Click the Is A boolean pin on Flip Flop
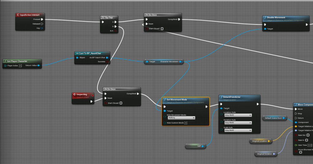 point(115,31)
